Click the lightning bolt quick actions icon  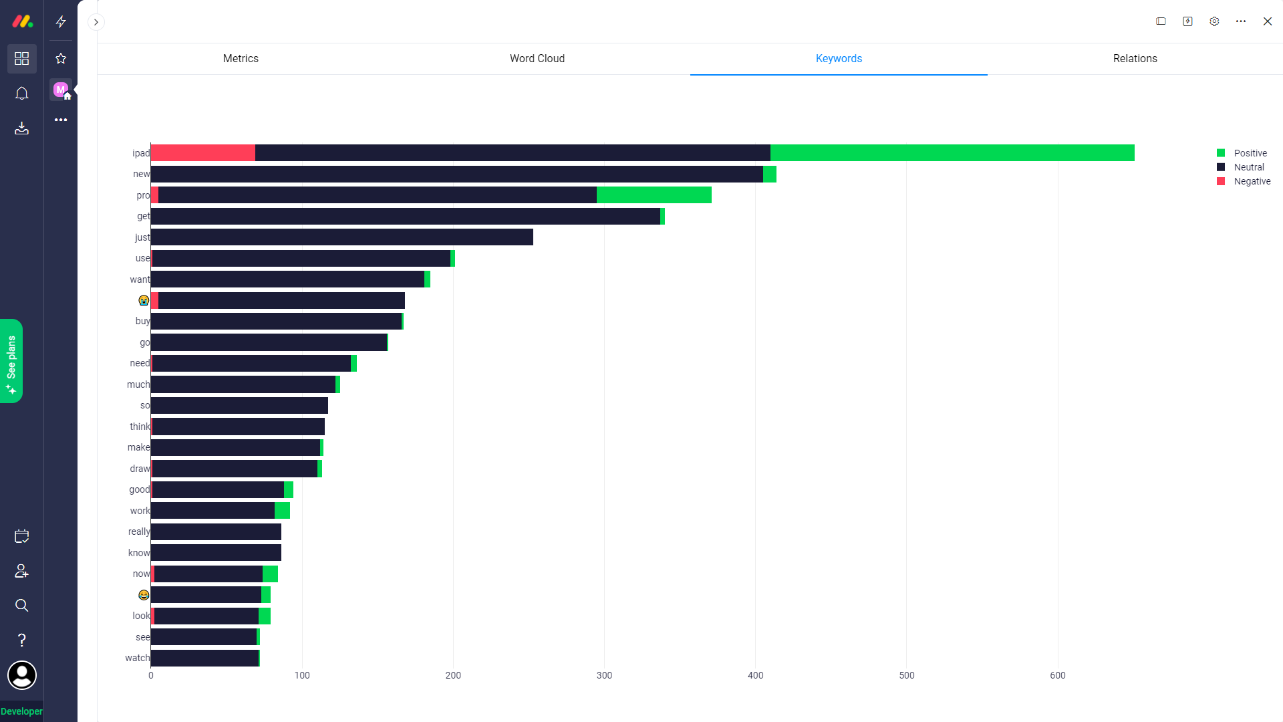61,22
